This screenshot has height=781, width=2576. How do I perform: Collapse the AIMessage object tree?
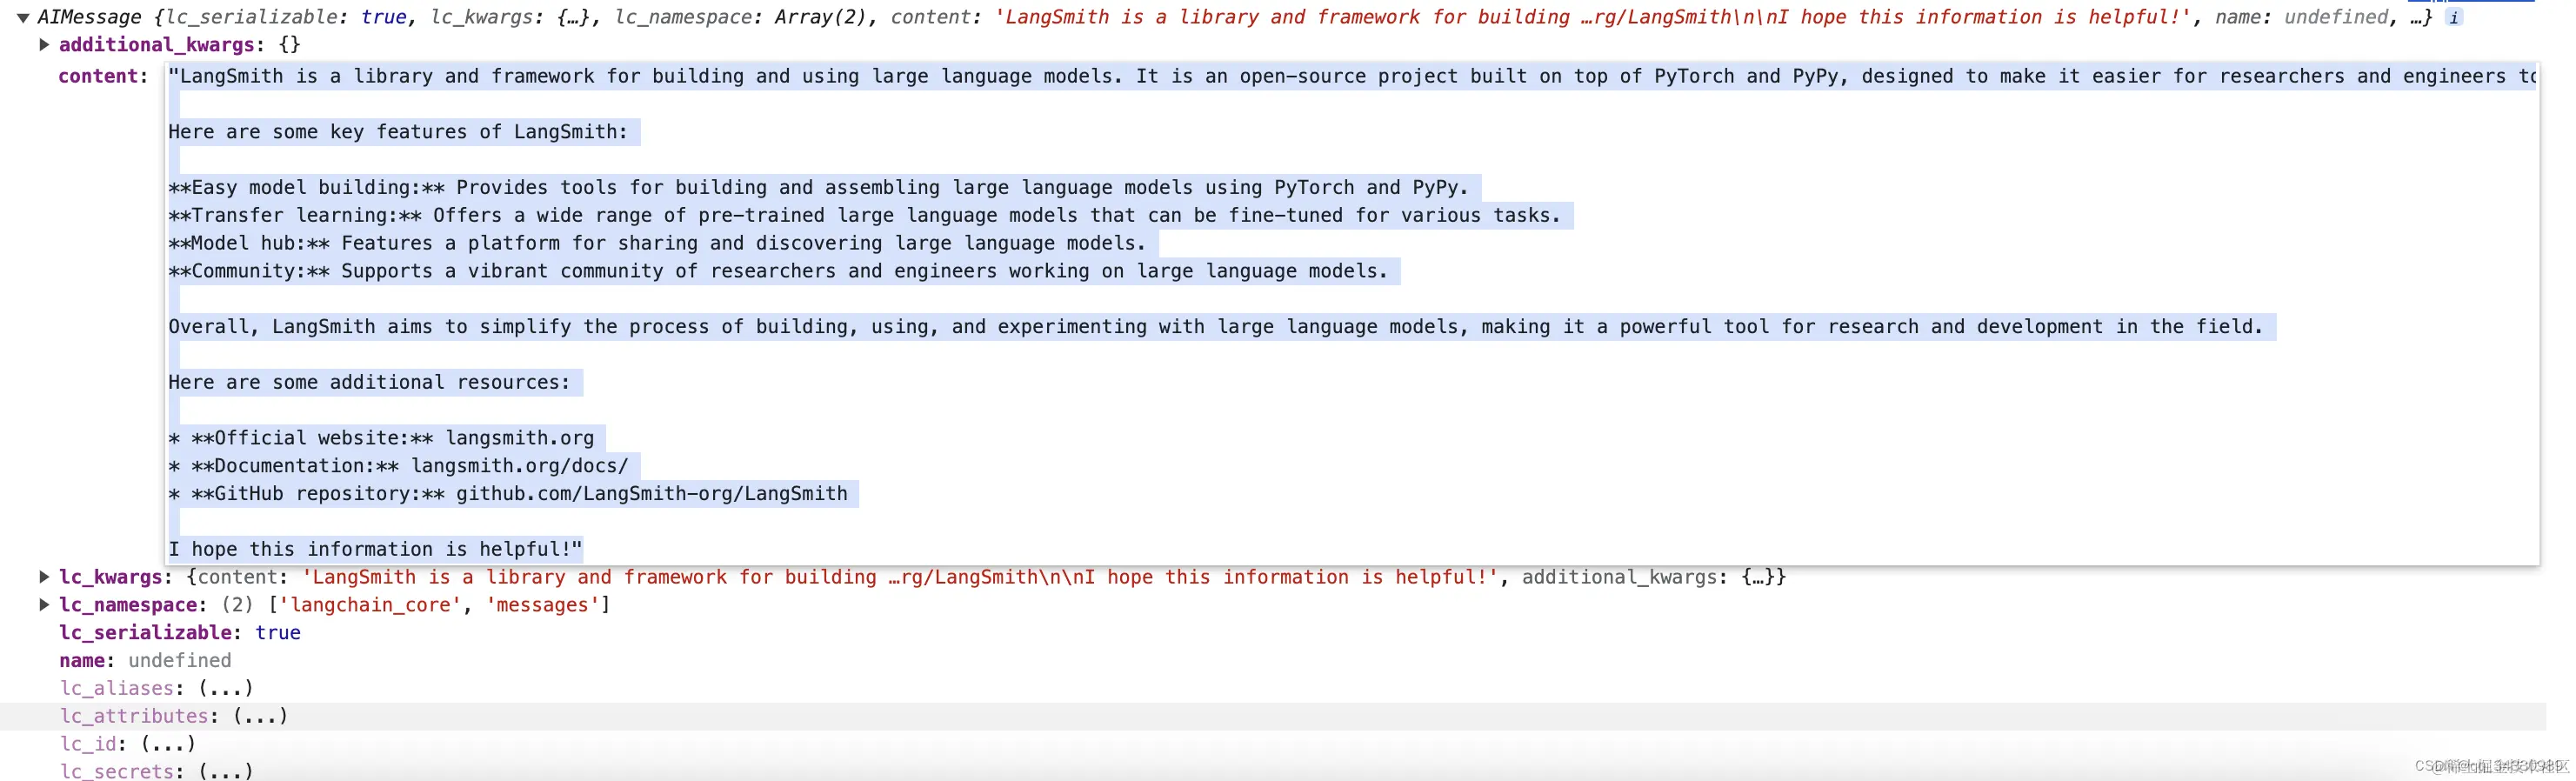(x=23, y=17)
